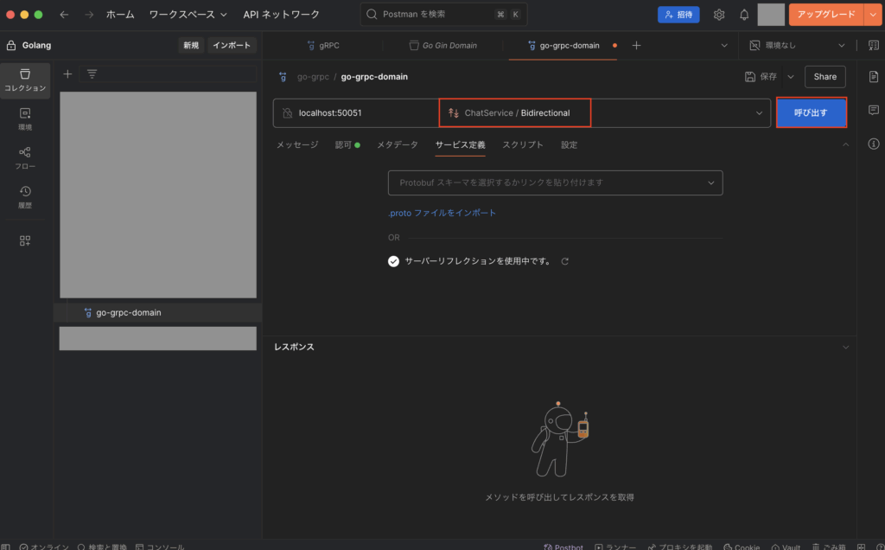Screen dimensions: 885x550
Task: Switch to the 認可 tab
Action: (x=347, y=144)
